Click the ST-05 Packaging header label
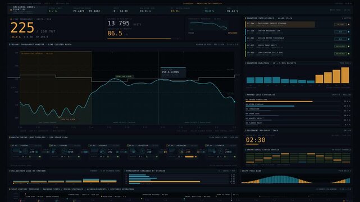The height and width of the screenshot is (202, 360). (x=176, y=145)
